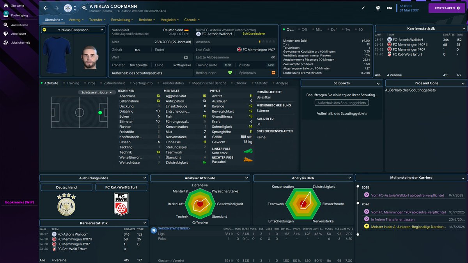Click 9/7/2028 Walldorf transfer milestone icon
Screen dimensions: 468x263
(x=366, y=195)
